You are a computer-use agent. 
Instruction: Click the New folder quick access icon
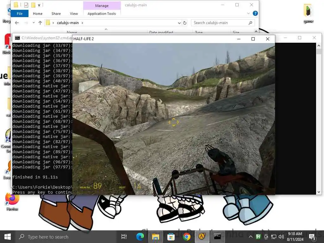33,5
